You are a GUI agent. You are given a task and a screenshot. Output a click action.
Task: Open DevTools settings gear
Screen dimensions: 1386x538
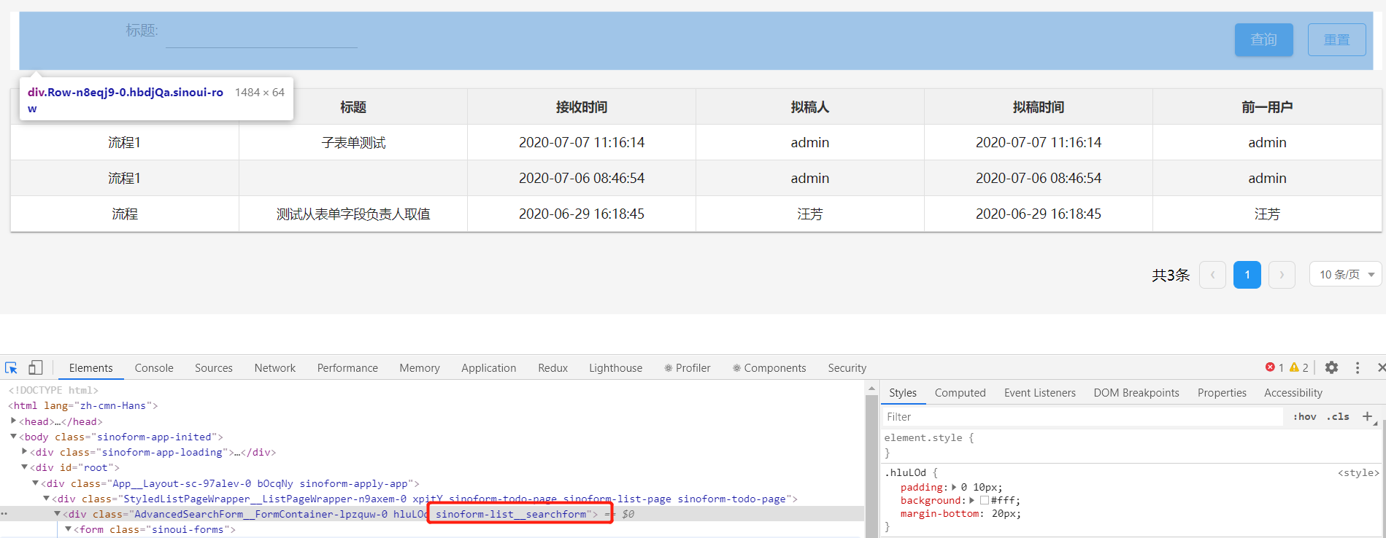[x=1331, y=368]
